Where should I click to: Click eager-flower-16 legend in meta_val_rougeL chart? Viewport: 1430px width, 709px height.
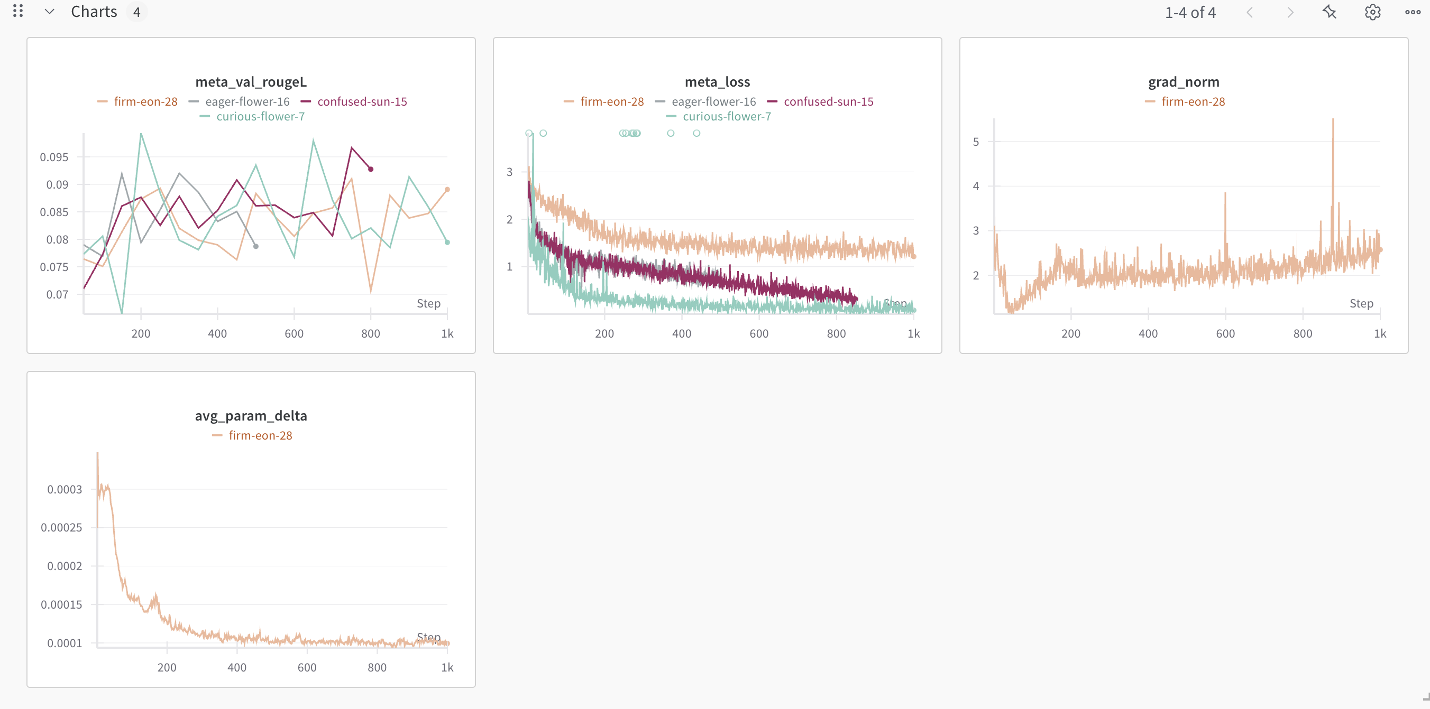coord(247,101)
